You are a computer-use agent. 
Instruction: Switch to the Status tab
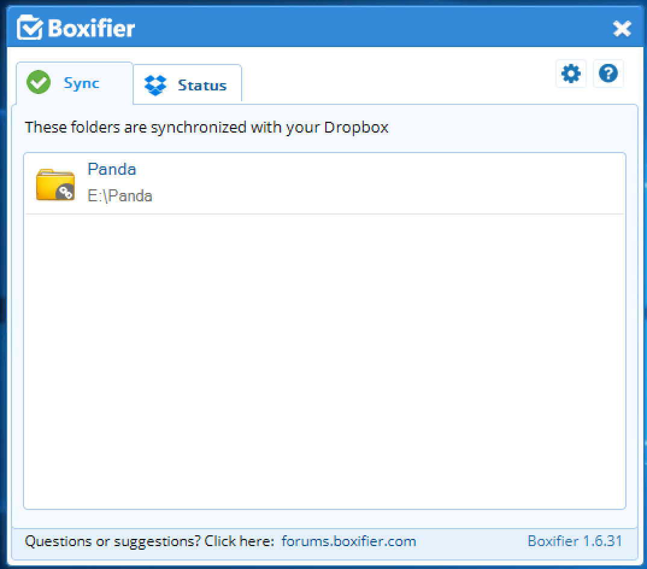pyautogui.click(x=187, y=84)
